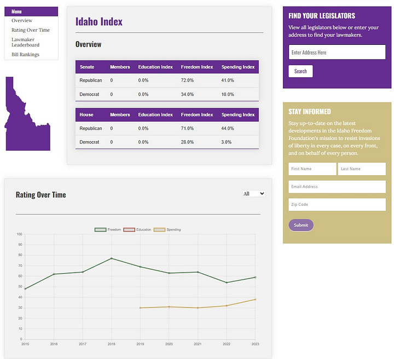This screenshot has width=394, height=359.
Task: Click the Spending 2023 data point
Action: tap(256, 299)
